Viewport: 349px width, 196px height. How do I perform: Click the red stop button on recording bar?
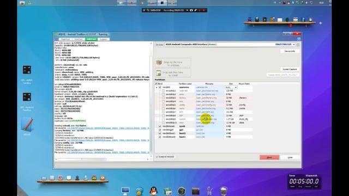click(203, 10)
